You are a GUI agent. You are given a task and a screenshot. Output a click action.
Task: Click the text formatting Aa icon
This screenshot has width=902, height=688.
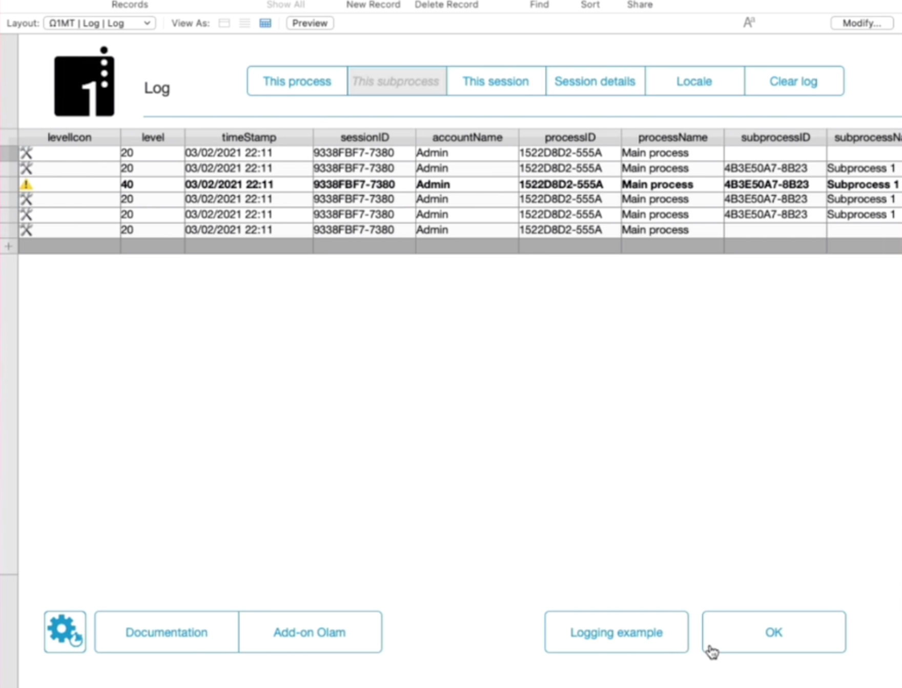749,23
